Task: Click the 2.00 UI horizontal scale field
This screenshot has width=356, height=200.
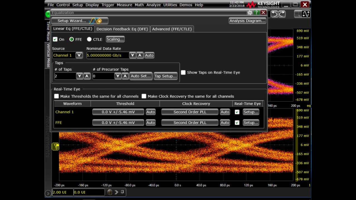Action: [x=63, y=192]
